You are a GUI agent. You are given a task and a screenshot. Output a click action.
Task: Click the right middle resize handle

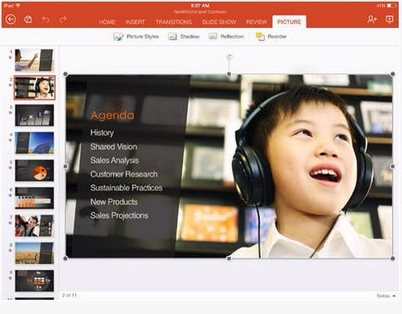coord(393,167)
